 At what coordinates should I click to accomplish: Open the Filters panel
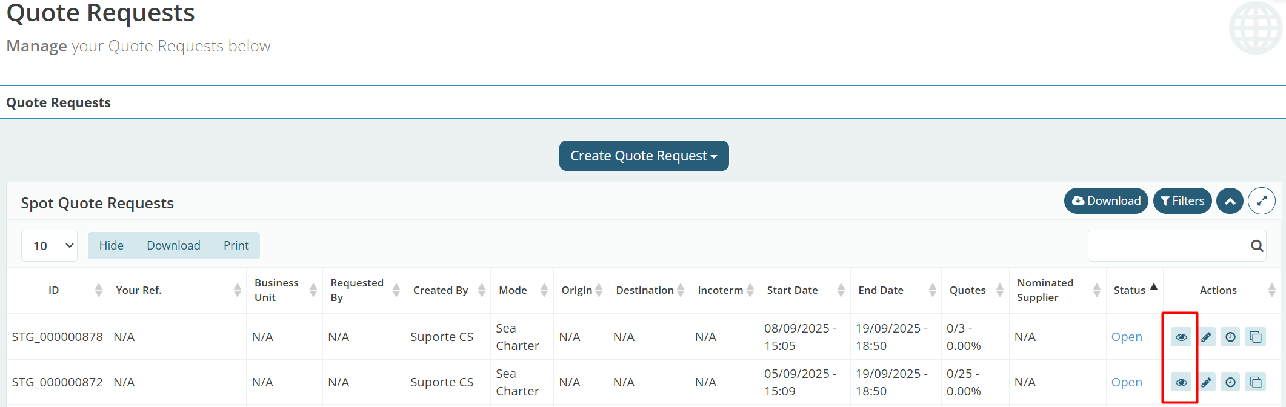[x=1182, y=201]
